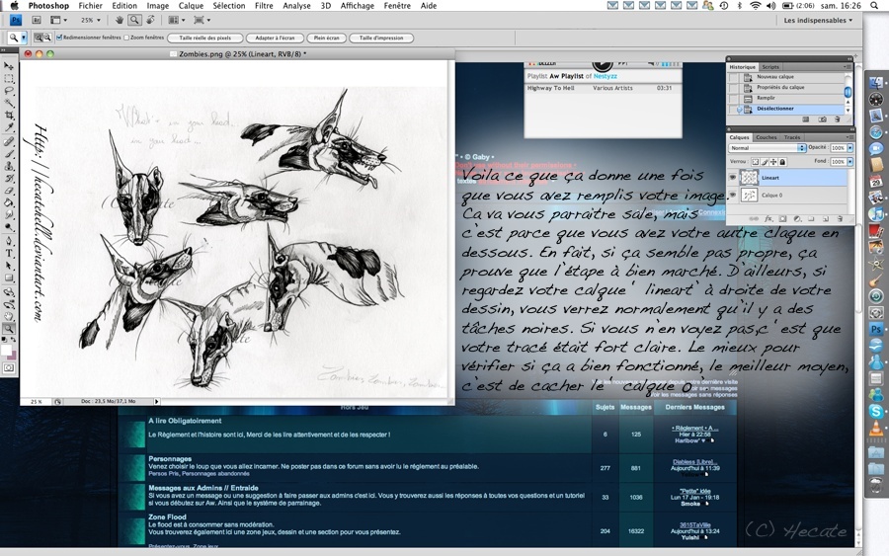Select the Lineart layer thumbnail

click(x=749, y=178)
